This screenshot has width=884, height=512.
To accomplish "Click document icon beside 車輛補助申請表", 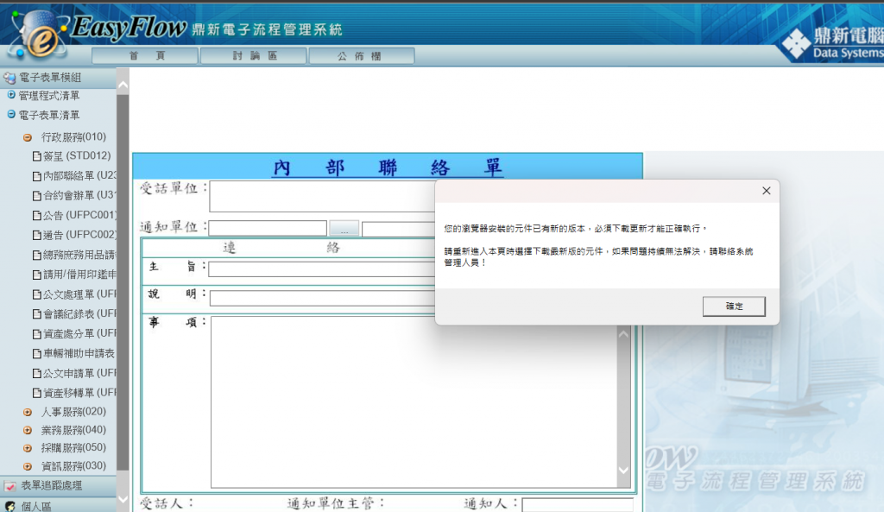I will 36,354.
